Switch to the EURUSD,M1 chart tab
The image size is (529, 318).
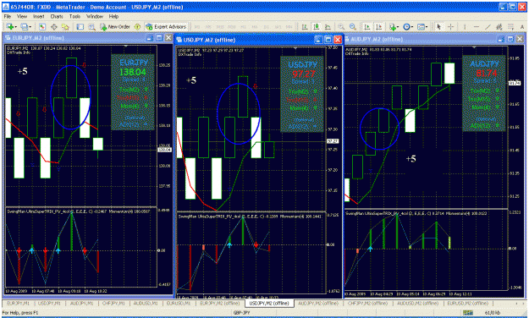[x=179, y=304]
